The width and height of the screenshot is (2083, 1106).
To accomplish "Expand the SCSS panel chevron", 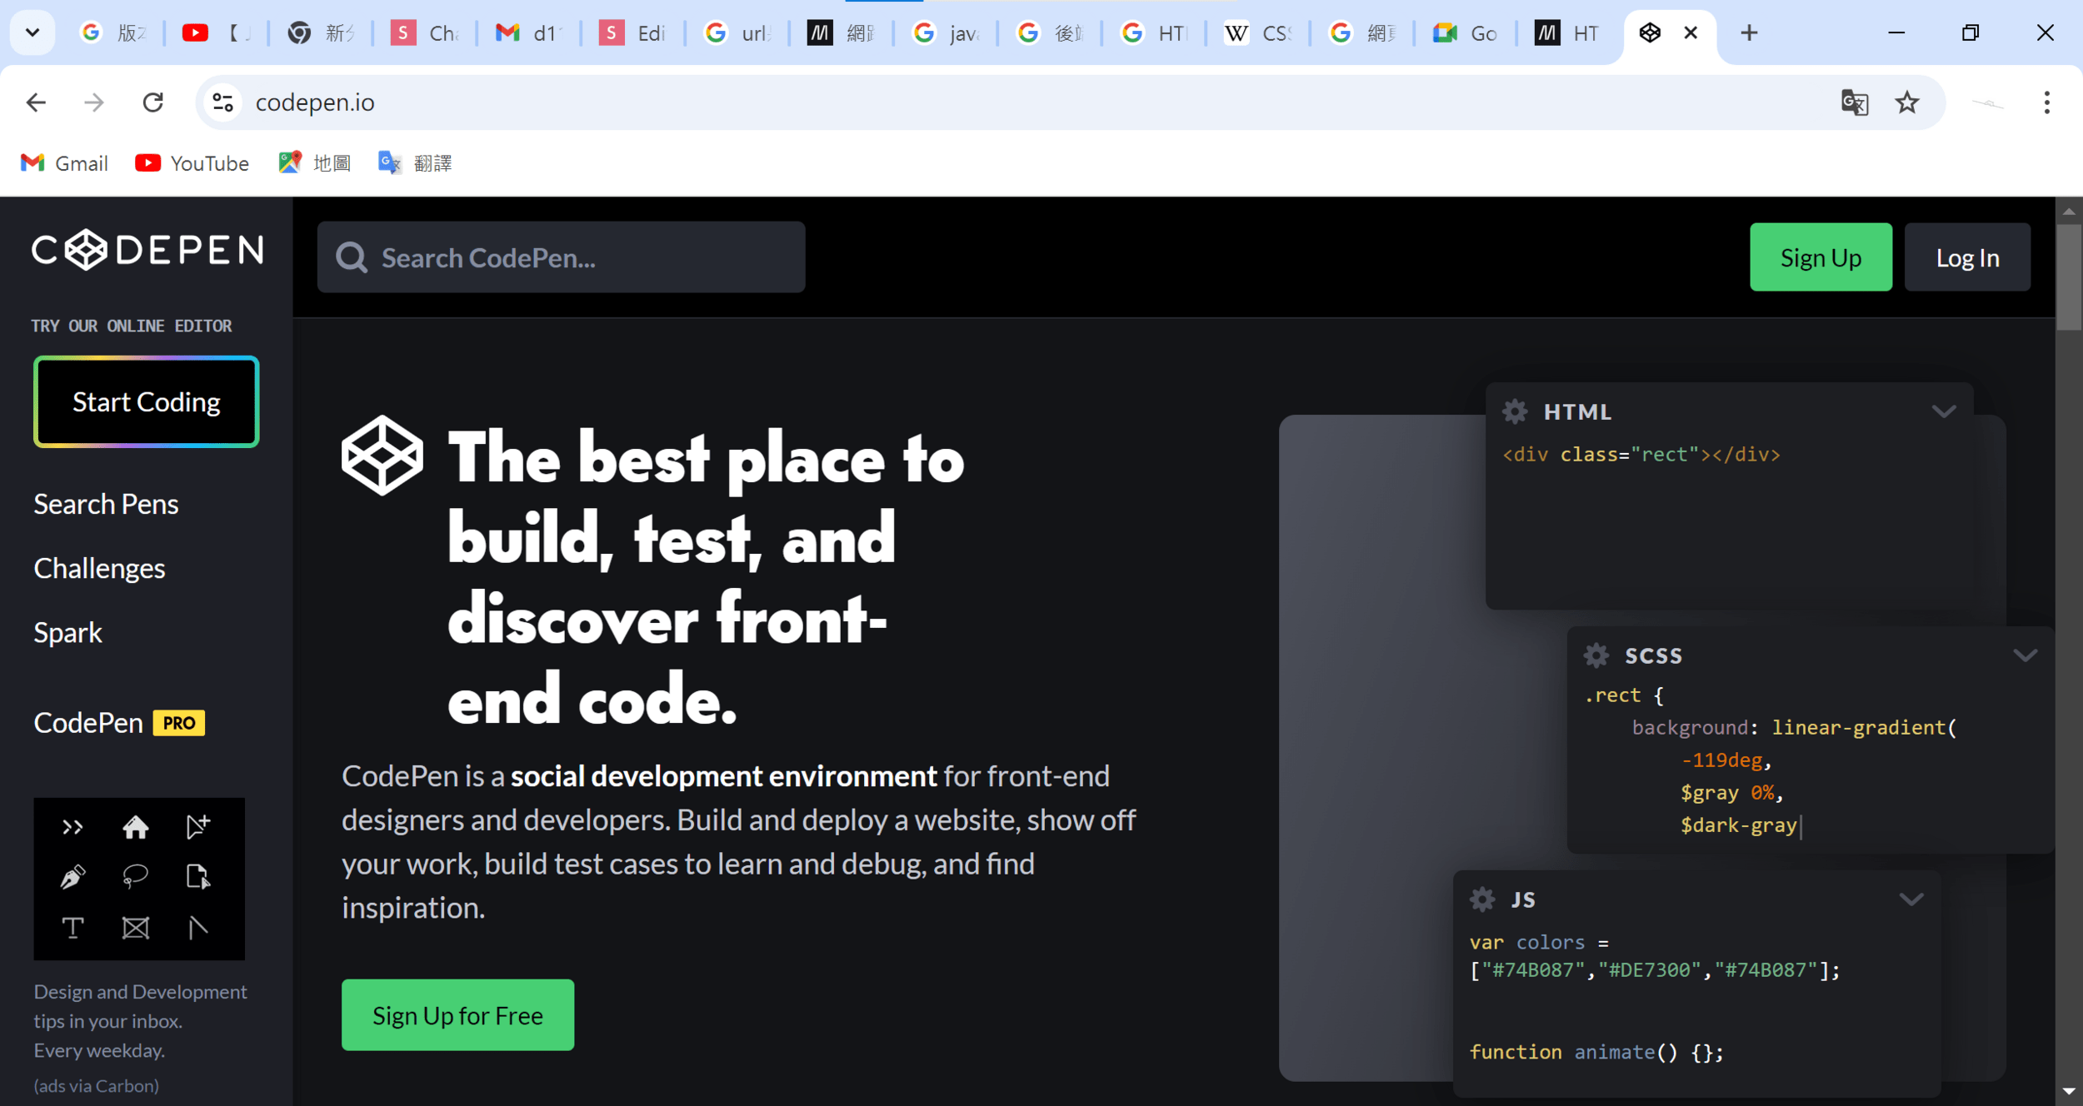I will 2025,655.
